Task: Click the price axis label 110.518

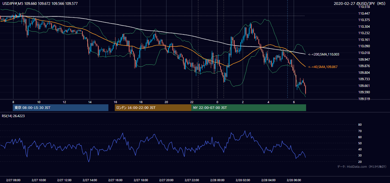Action: coord(364,7)
